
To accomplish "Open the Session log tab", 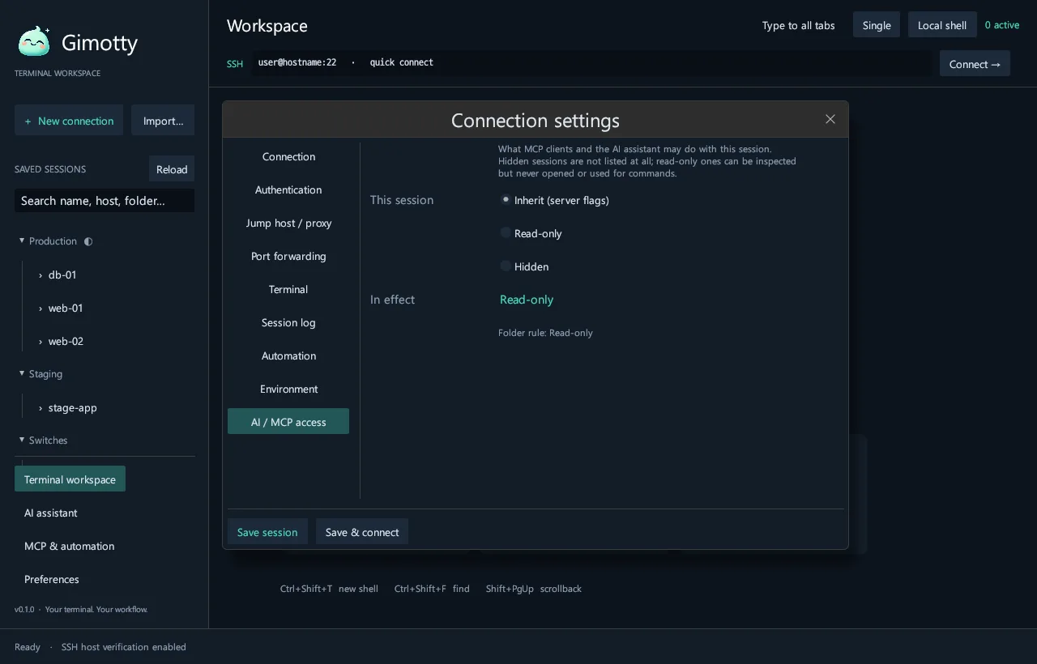I will pyautogui.click(x=288, y=322).
